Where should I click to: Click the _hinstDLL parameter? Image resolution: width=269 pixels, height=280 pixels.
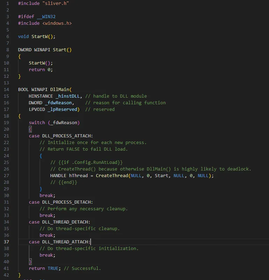(x=68, y=96)
